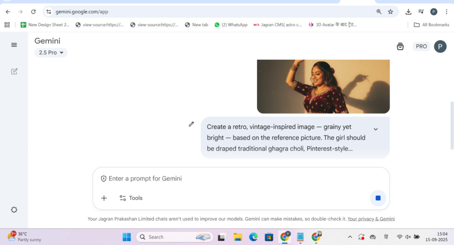The image size is (454, 245).
Task: Go forward with the browser forward arrow
Action: pyautogui.click(x=20, y=12)
